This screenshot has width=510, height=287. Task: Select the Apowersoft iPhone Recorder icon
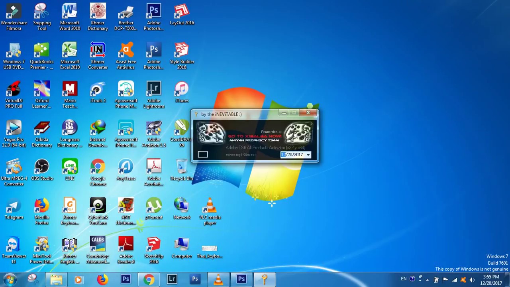(x=126, y=134)
